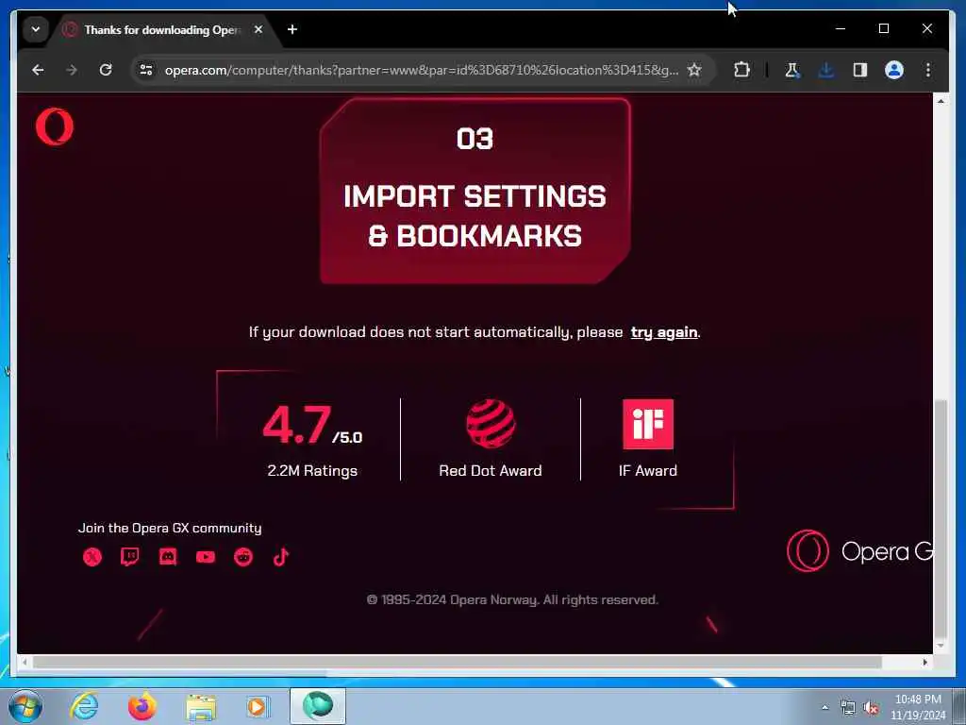Click the Red Dot Award emblem

491,424
